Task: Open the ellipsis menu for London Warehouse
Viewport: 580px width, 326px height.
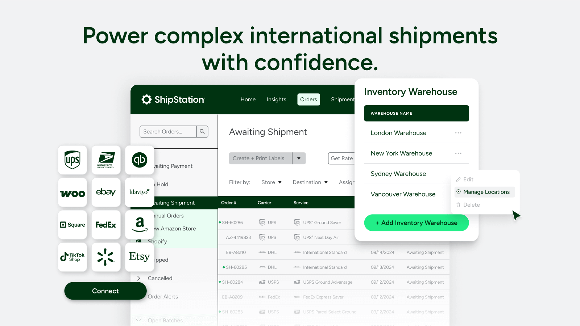Action: [458, 133]
